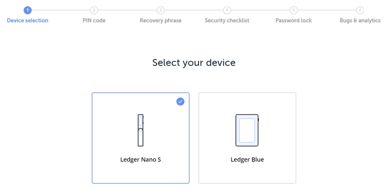Go to the Bugs & analytics step label
Viewport: 391px width, 195px height.
pyautogui.click(x=360, y=20)
